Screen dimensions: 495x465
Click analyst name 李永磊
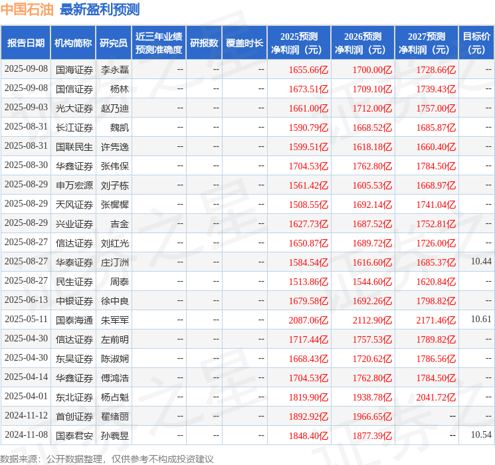[x=114, y=69]
